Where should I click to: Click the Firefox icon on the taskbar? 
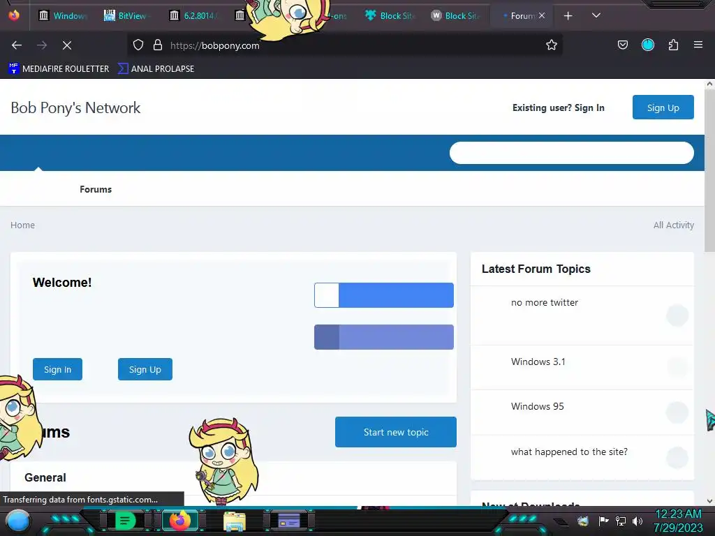pos(179,521)
